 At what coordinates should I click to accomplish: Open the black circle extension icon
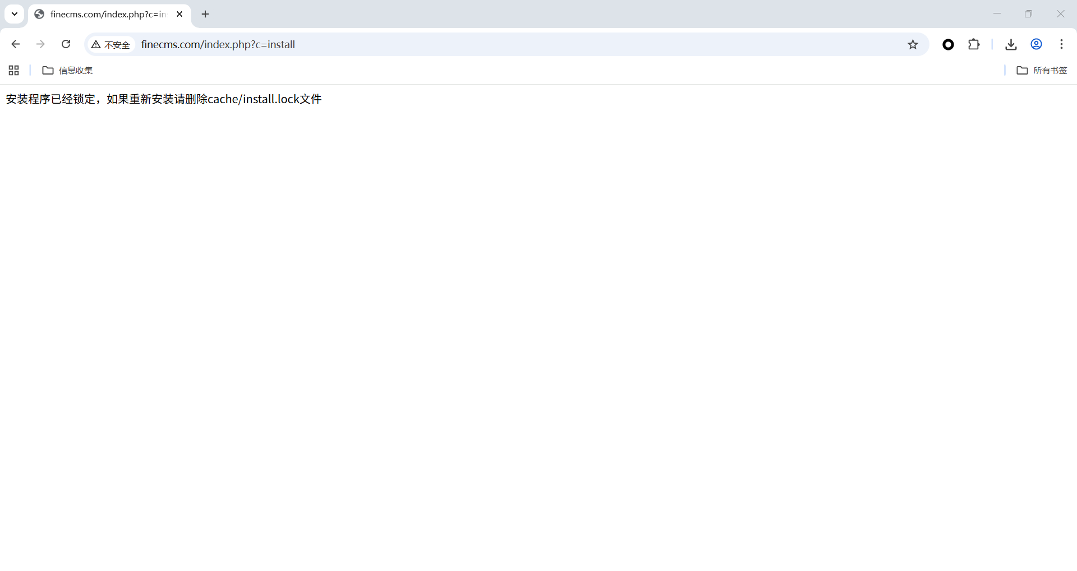(948, 44)
